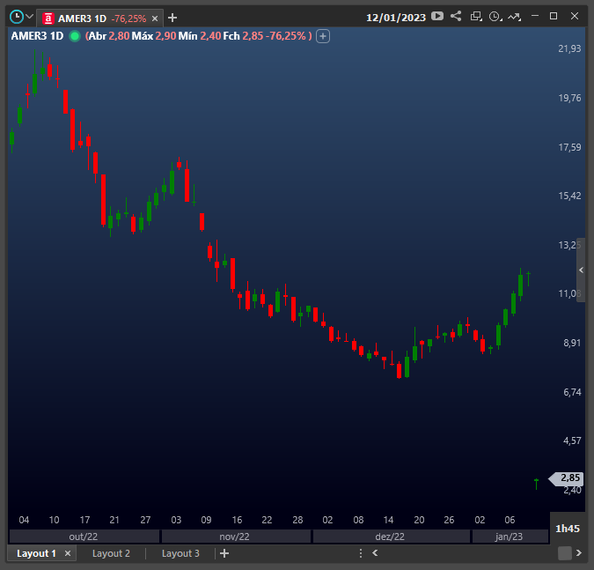Click the Máx 2,90 high value
This screenshot has height=570, width=594.
click(x=153, y=36)
